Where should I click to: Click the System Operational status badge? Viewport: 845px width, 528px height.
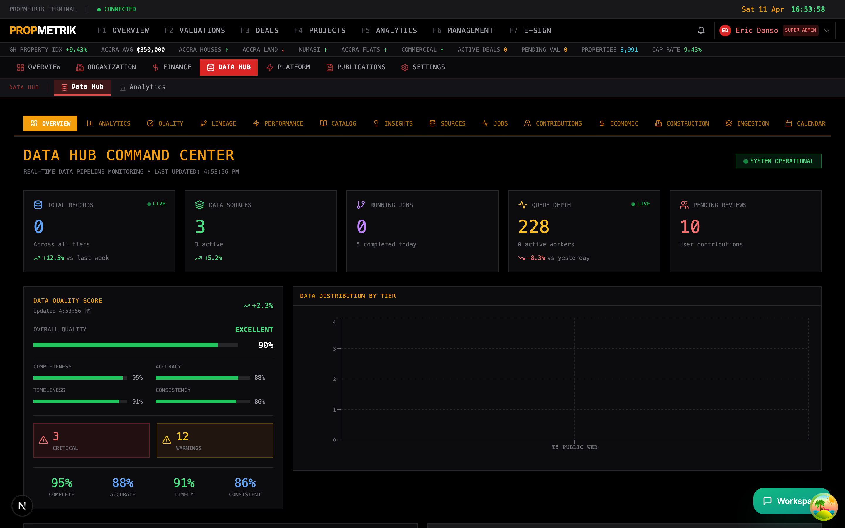pos(779,161)
